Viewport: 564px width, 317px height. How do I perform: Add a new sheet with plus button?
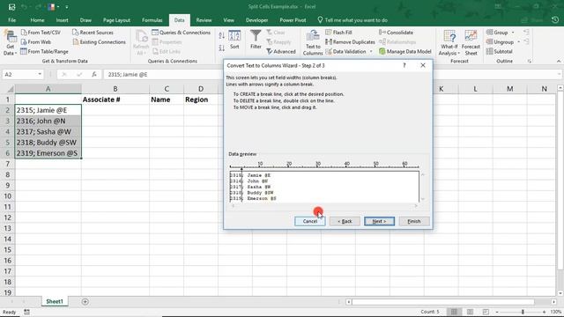click(x=85, y=302)
